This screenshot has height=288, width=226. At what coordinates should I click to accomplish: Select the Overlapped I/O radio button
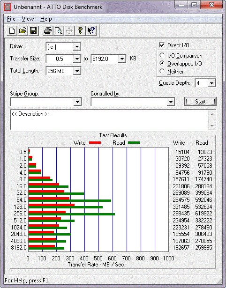coord(162,63)
